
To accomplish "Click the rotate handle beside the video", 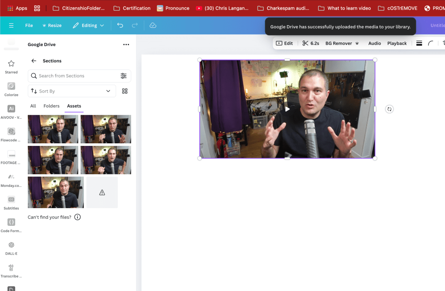I will pos(389,109).
